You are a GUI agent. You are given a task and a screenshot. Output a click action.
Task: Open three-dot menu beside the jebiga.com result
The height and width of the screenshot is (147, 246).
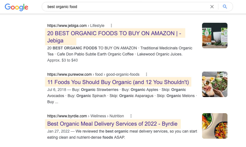(111, 26)
